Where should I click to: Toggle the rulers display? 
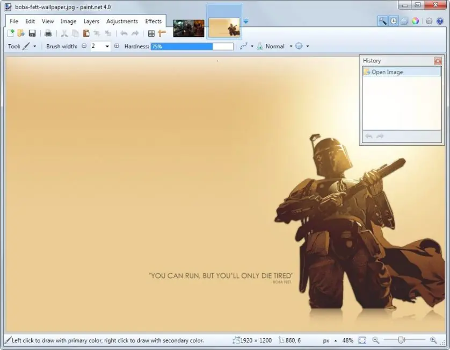[162, 33]
